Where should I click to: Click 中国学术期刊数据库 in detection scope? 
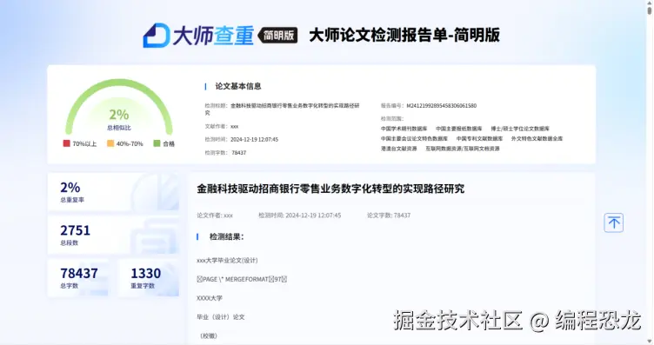pos(404,129)
